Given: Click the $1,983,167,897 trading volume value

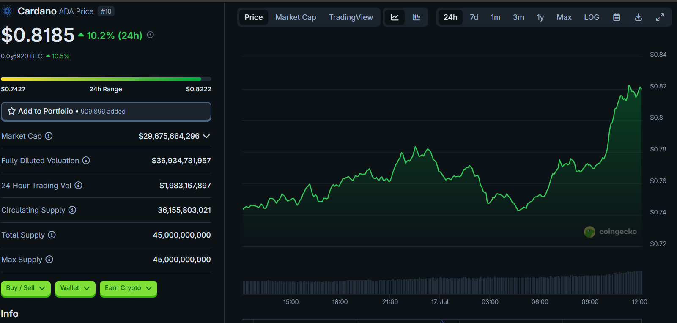Looking at the screenshot, I should pos(185,186).
